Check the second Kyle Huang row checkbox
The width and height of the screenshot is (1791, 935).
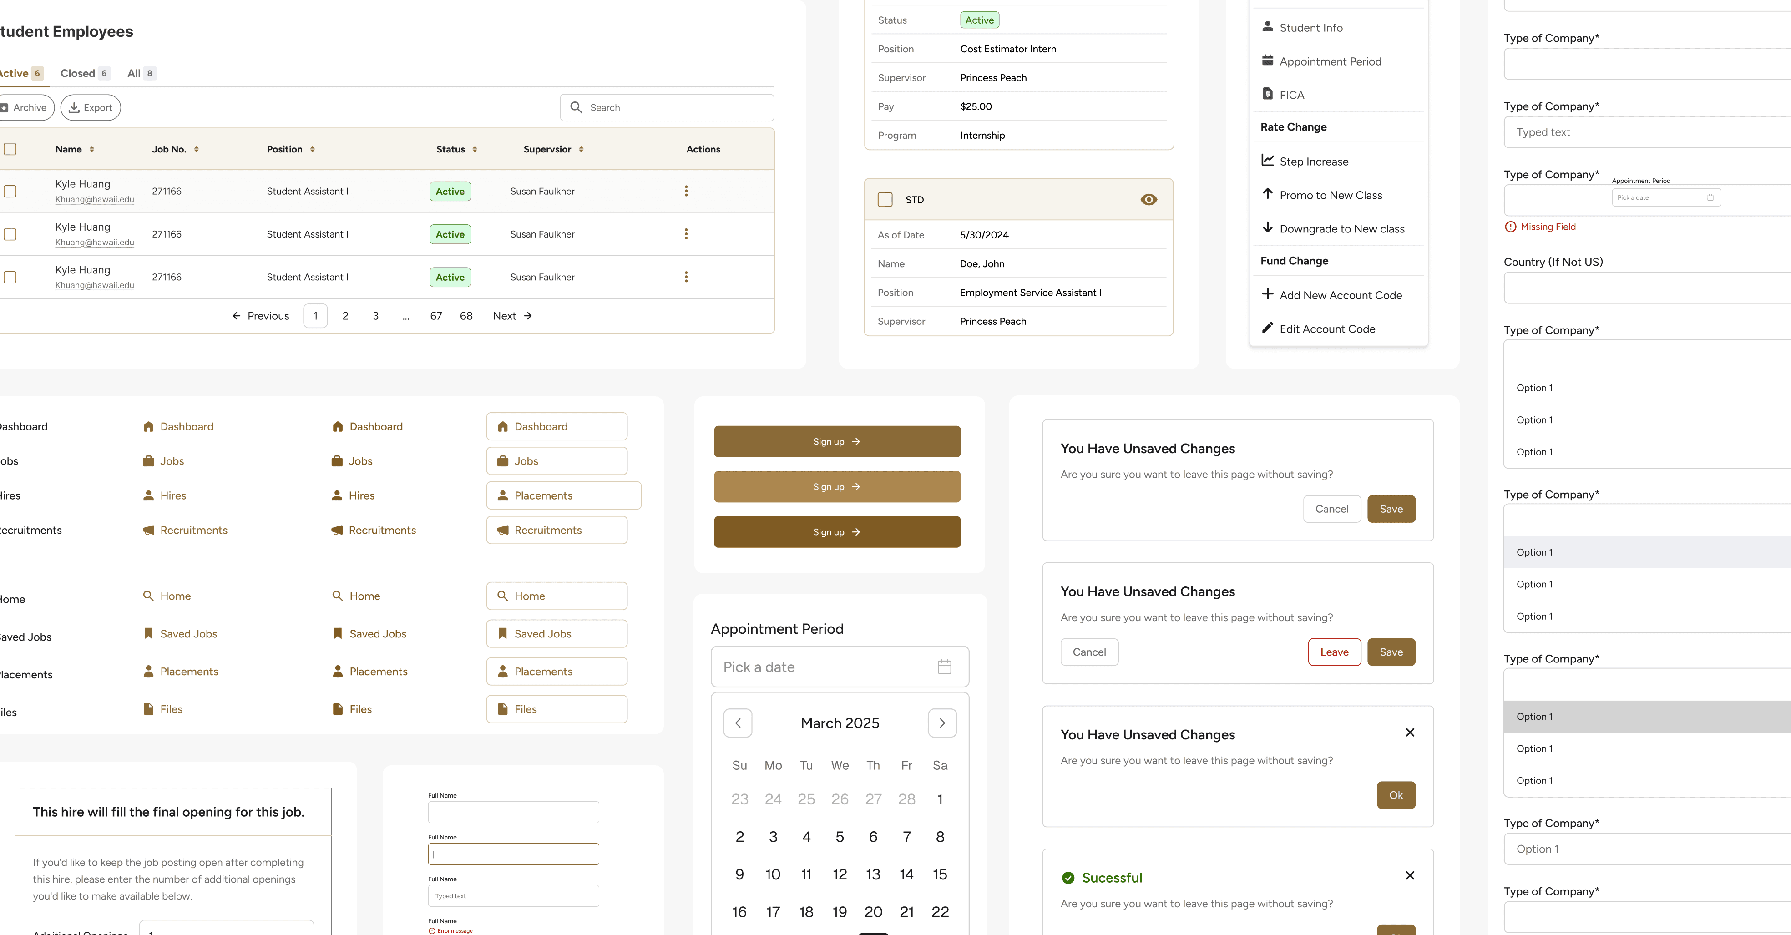(10, 234)
